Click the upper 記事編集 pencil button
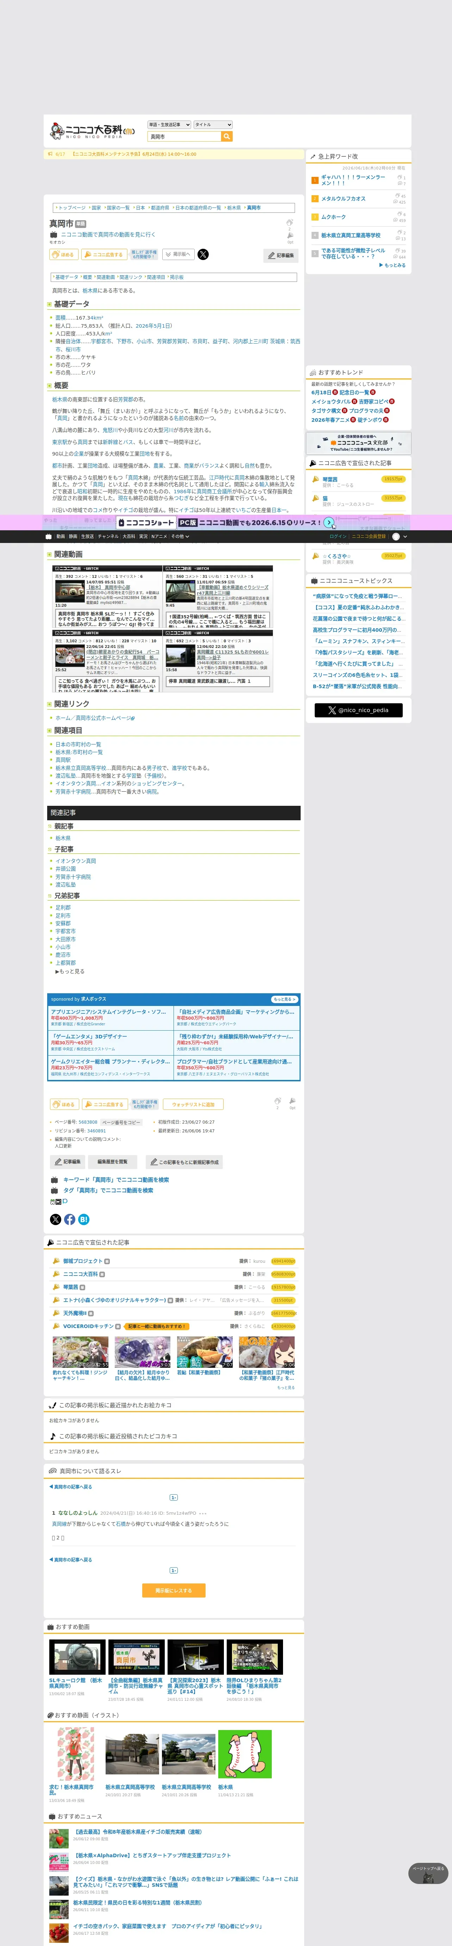Viewport: 452px width, 1946px height. coord(281,256)
